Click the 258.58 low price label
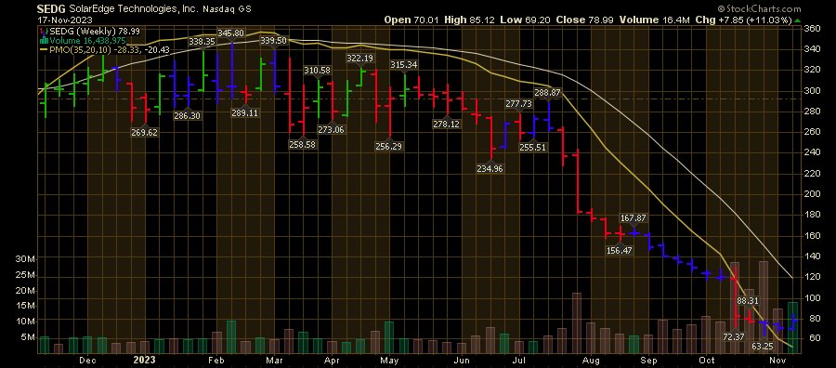This screenshot has height=368, width=836. click(302, 145)
